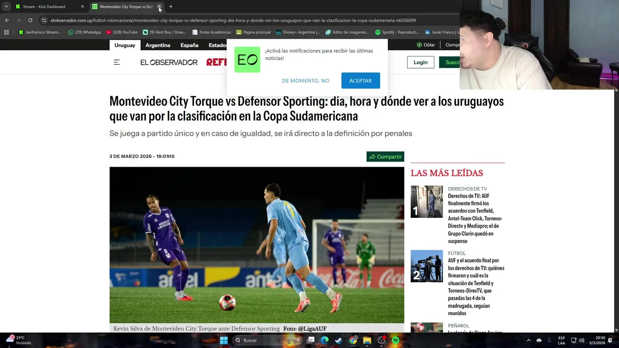The width and height of the screenshot is (619, 348).
Task: Open the Disney+ Argentina bookmark
Action: click(297, 32)
